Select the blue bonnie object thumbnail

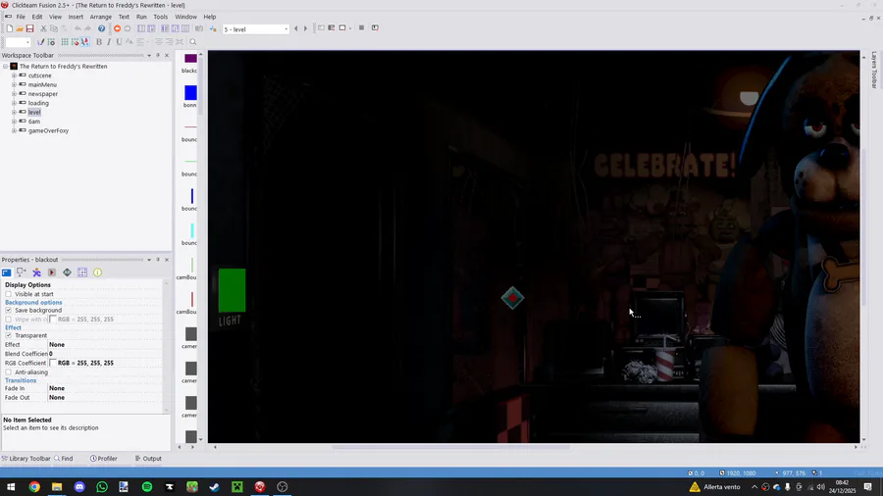[190, 93]
